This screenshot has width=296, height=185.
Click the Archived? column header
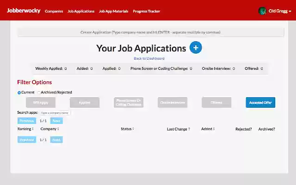coord(266,129)
